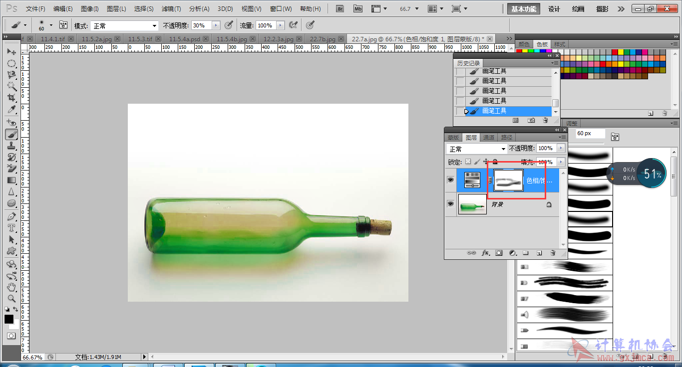Create new snapshot in History panel

point(531,120)
